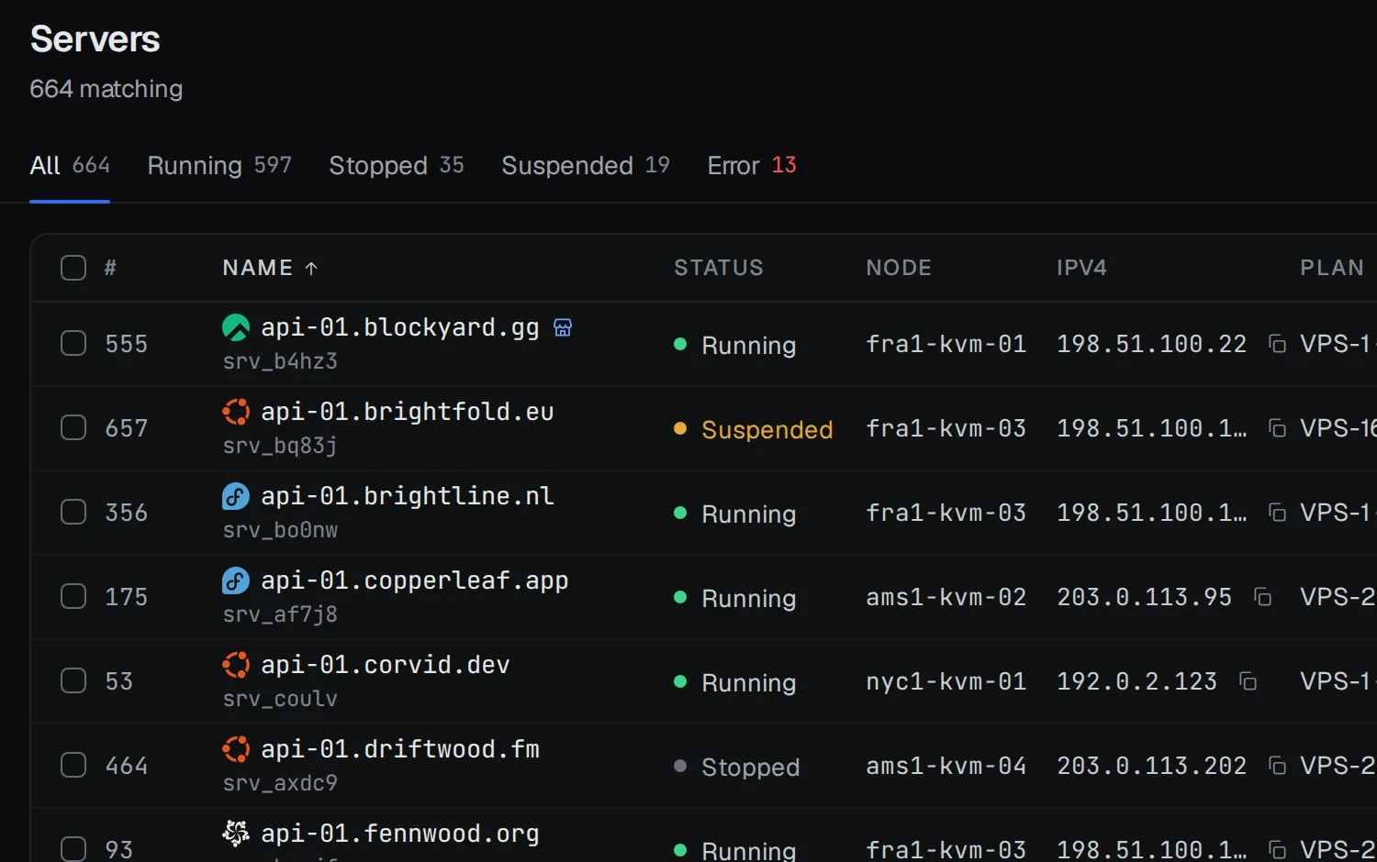The image size is (1377, 862).
Task: Copy IP address 203.0.113.202
Action: (1277, 766)
